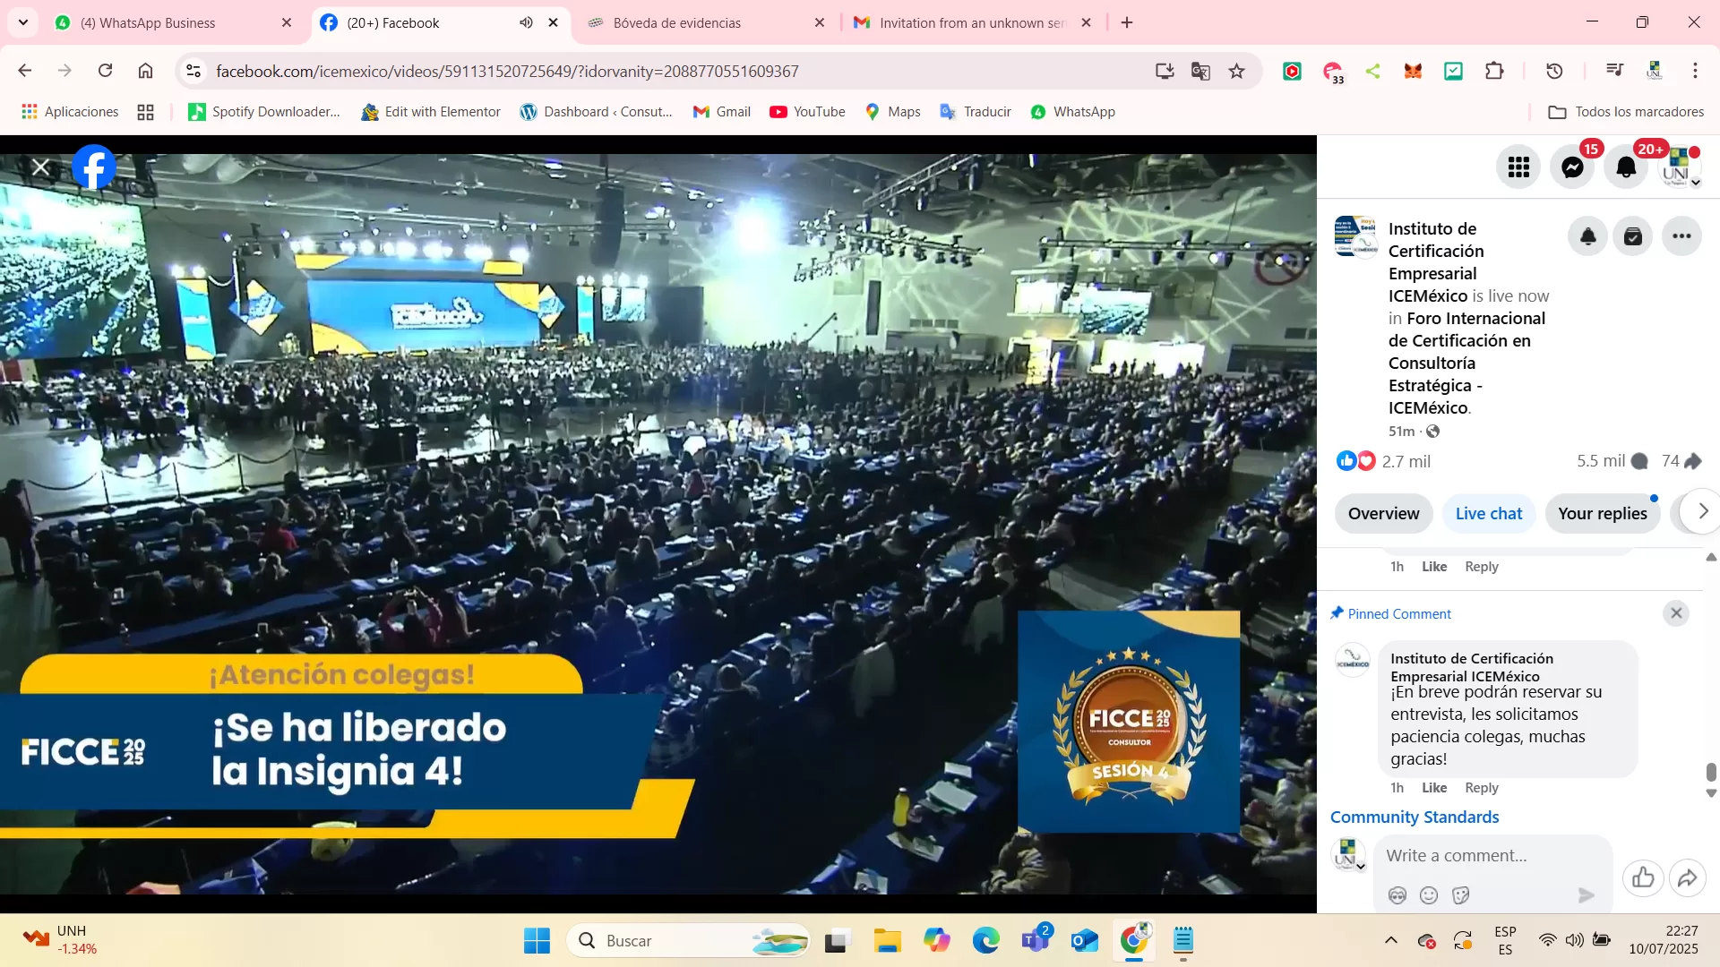This screenshot has height=967, width=1720.
Task: Bookmark this page with the star icon
Action: pos(1236,71)
